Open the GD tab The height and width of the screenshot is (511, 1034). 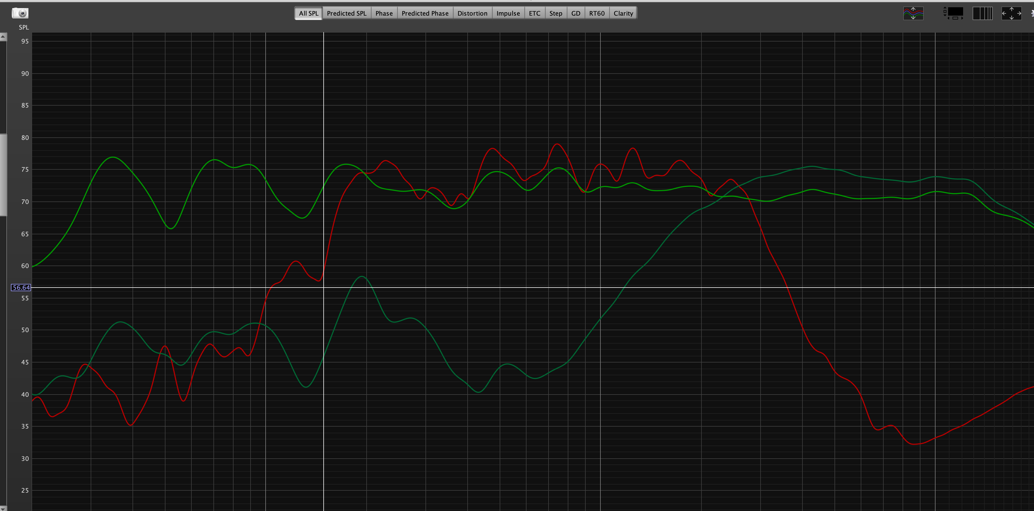coord(576,13)
